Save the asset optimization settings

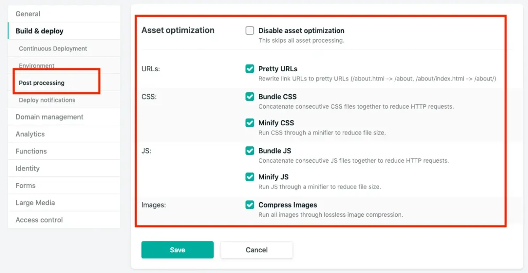(x=177, y=250)
